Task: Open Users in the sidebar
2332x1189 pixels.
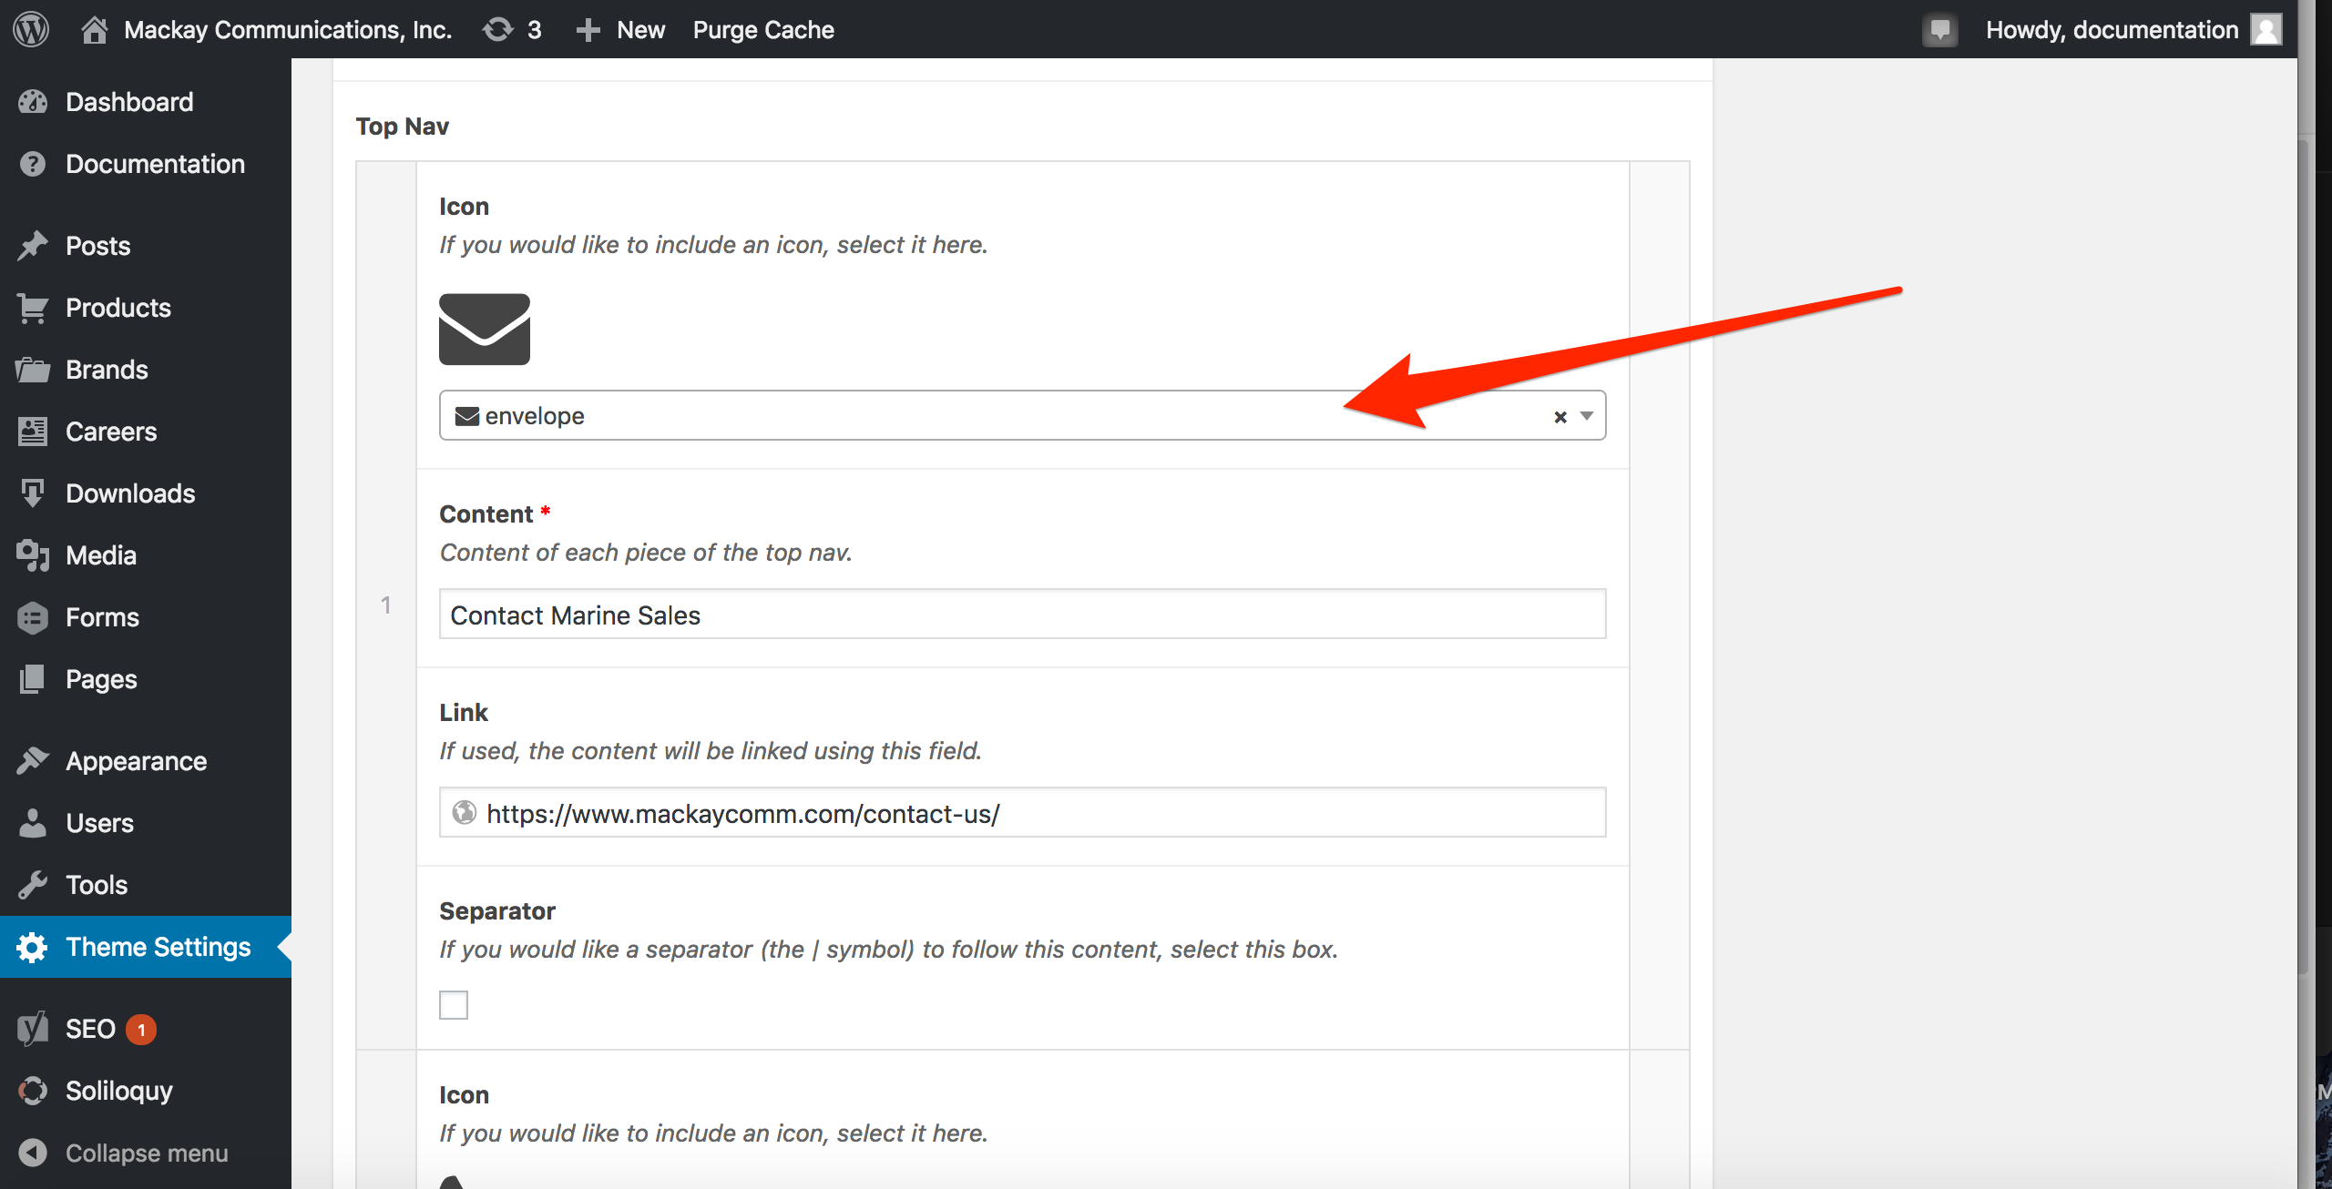Action: pos(146,823)
